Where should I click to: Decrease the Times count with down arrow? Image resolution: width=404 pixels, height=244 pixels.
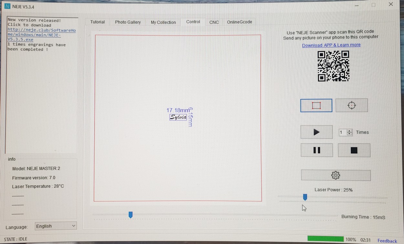349,134
